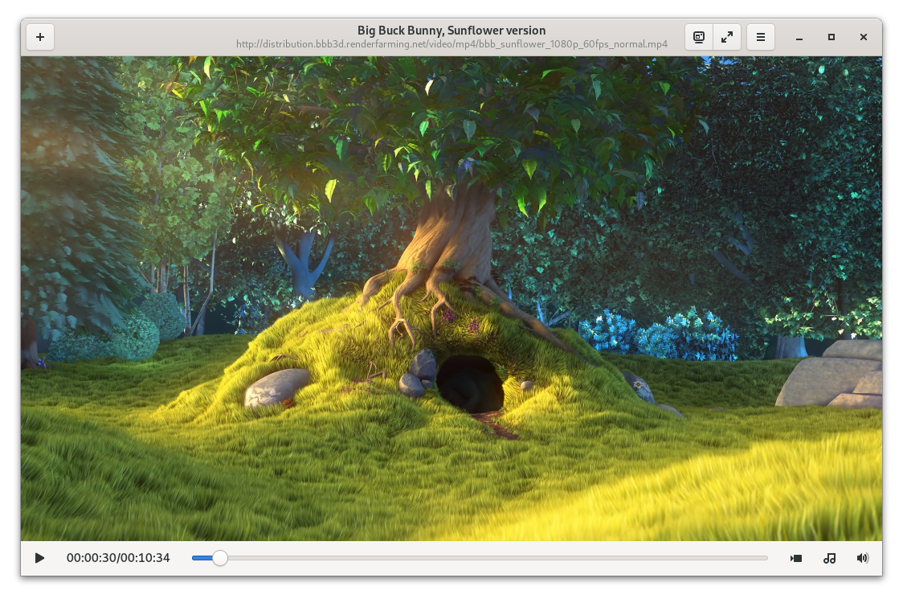Close the video player window

click(864, 37)
